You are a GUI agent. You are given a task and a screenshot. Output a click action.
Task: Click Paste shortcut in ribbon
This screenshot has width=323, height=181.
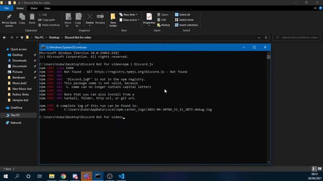[49, 25]
